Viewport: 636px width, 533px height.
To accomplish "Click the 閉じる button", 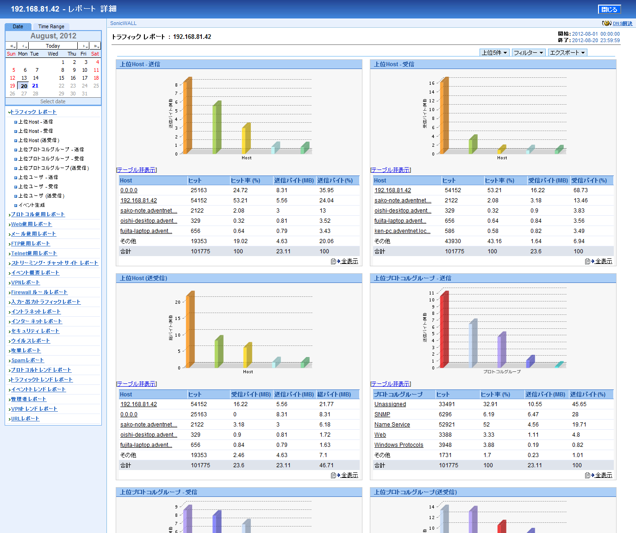I will pos(609,9).
